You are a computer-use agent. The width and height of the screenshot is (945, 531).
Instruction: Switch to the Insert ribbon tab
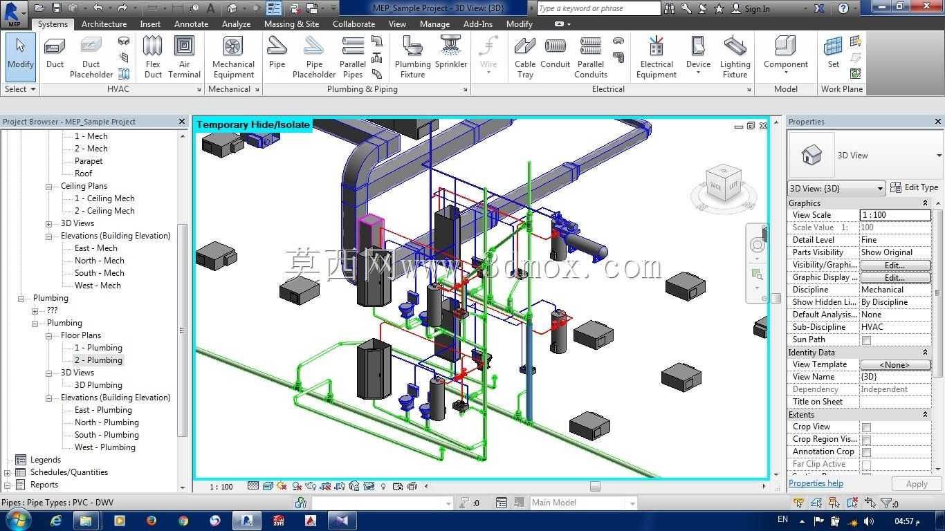tap(150, 24)
